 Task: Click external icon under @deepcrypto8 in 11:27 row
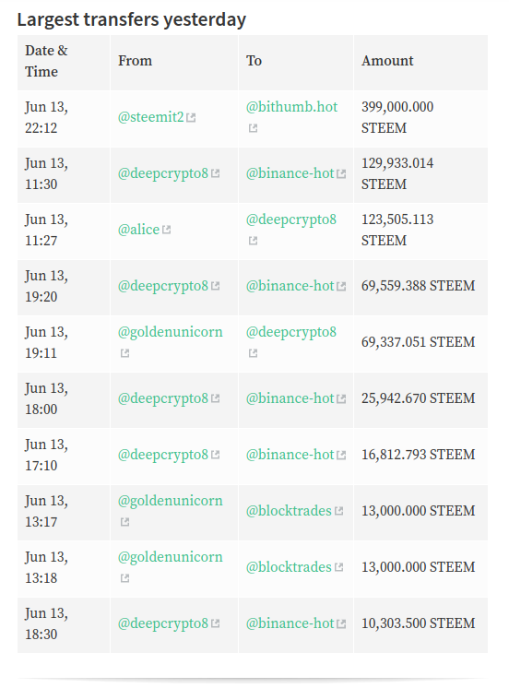[253, 241]
